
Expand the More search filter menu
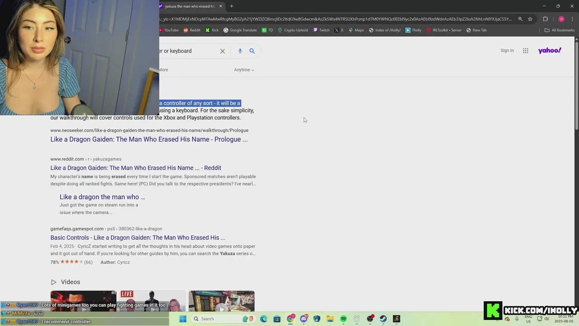click(163, 70)
